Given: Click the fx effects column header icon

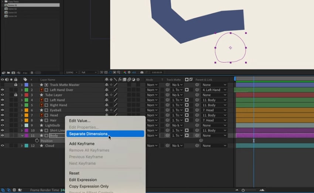Looking at the screenshot, I should (120, 80).
